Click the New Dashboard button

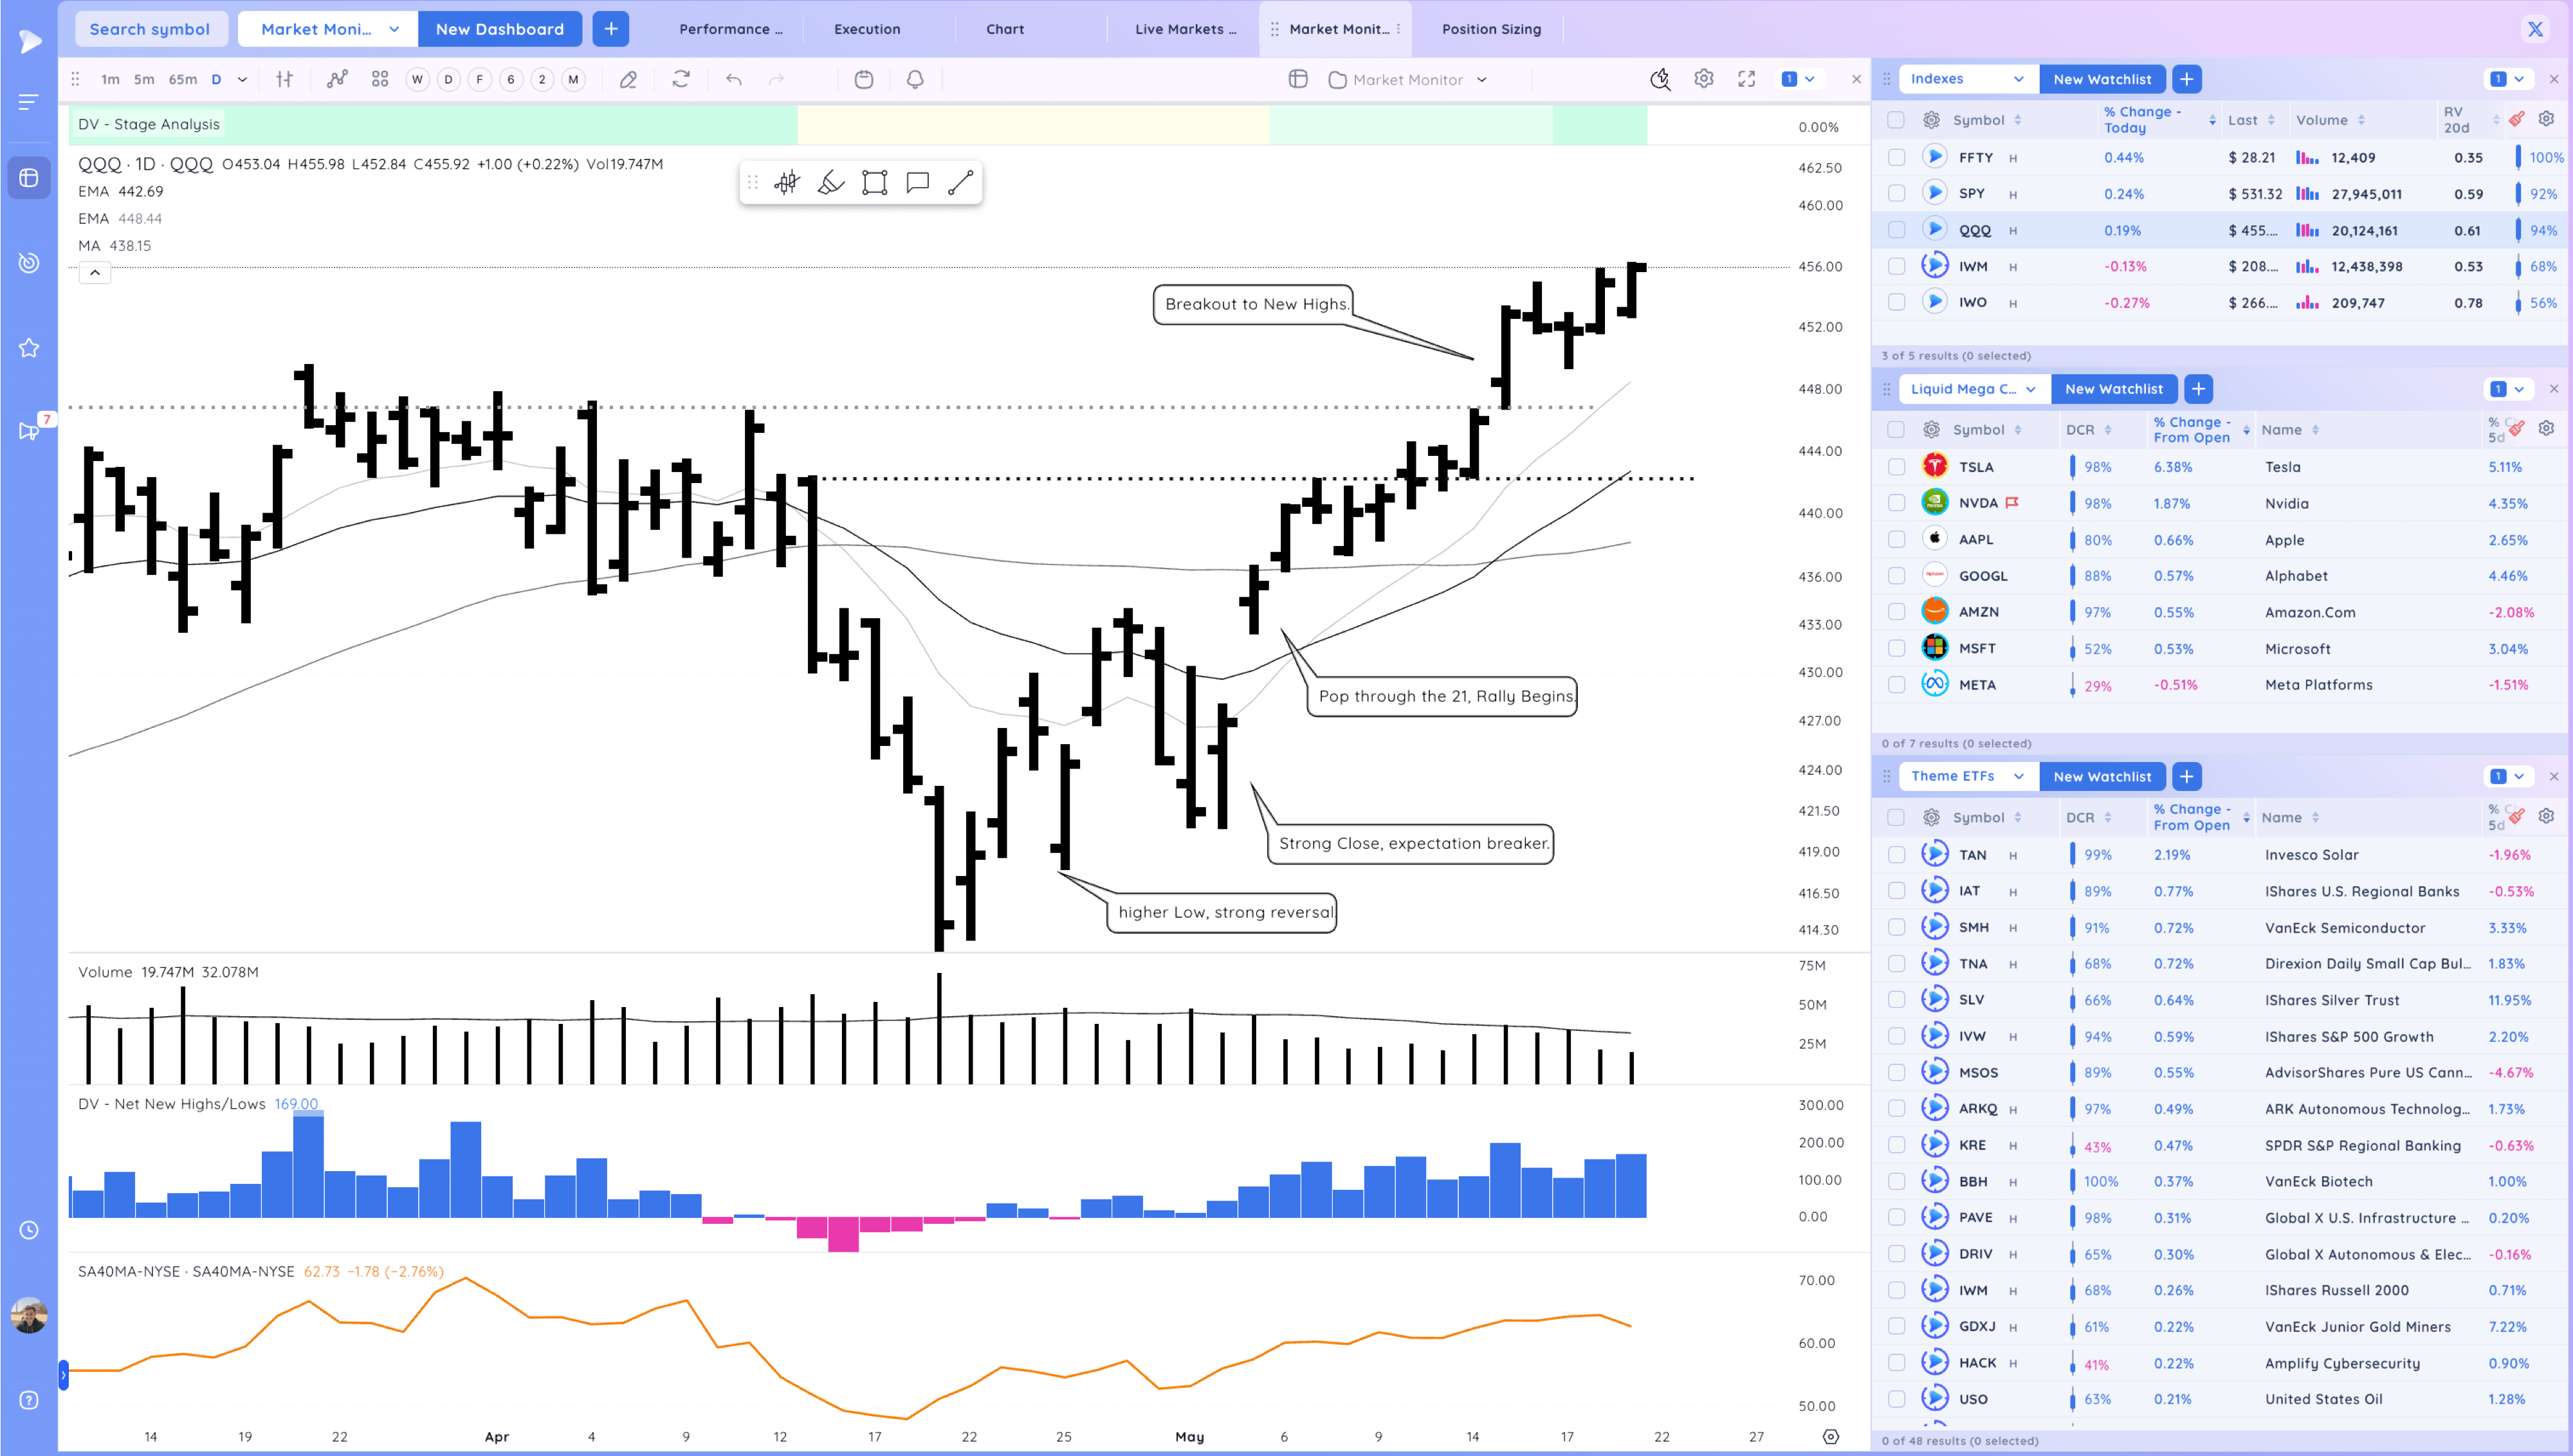[499, 29]
